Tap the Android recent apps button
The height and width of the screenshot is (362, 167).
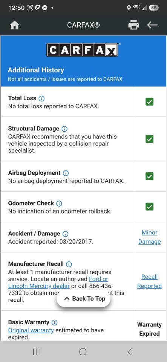pyautogui.click(x=36, y=351)
